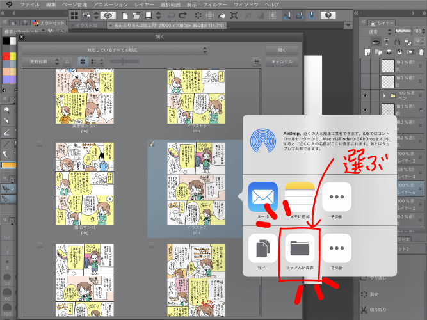Pick the red color swatch
427x320 pixels.
coord(6,56)
